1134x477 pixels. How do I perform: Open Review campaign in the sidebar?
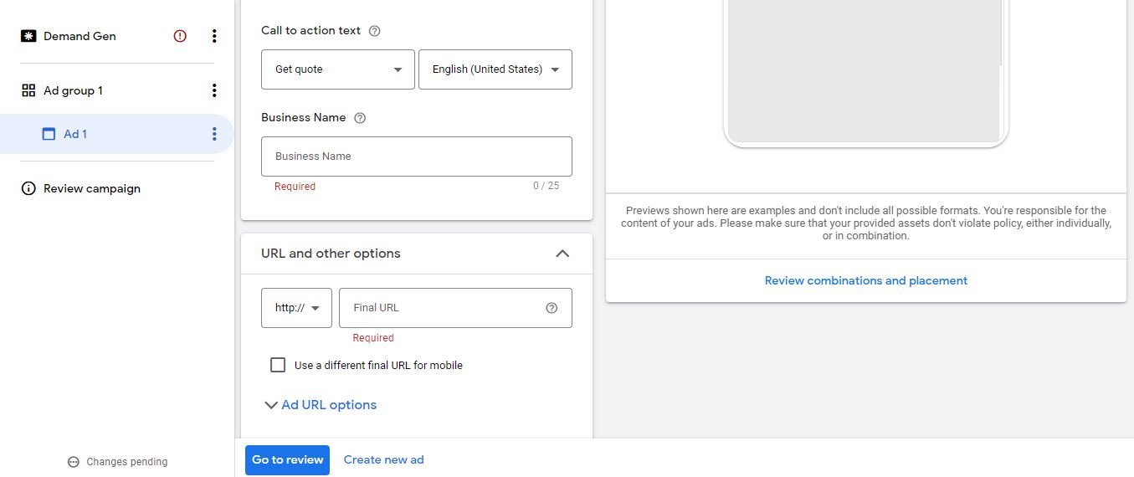click(x=91, y=188)
